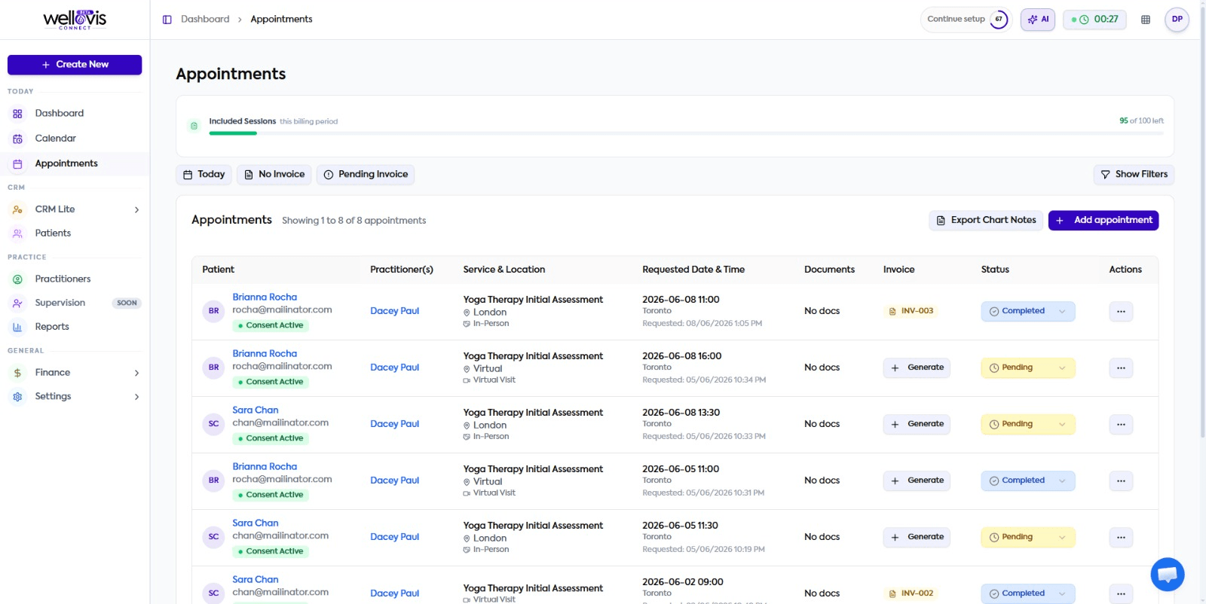Open actions menu for 2026-06-08 16:00 appointment
Viewport: 1206px width, 604px height.
(1121, 368)
